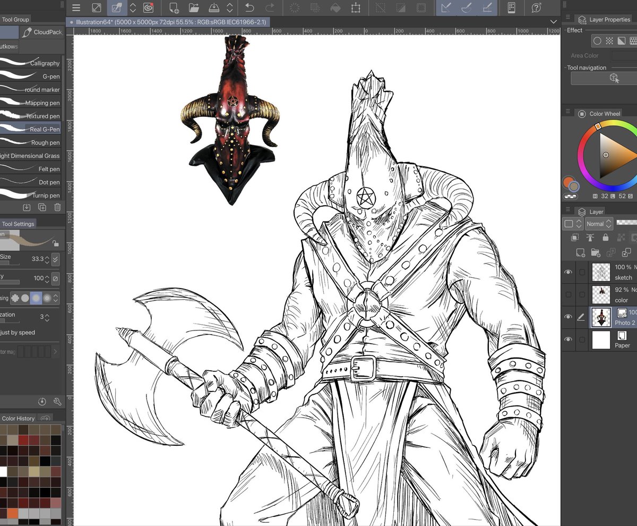Screen dimensions: 637x526
Task: Expand anti-aliasing options arrows
Action: pos(56,298)
